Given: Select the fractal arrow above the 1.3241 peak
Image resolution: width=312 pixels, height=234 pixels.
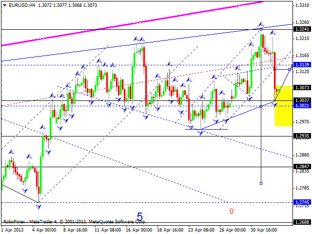Looking at the screenshot, I should 261,24.
